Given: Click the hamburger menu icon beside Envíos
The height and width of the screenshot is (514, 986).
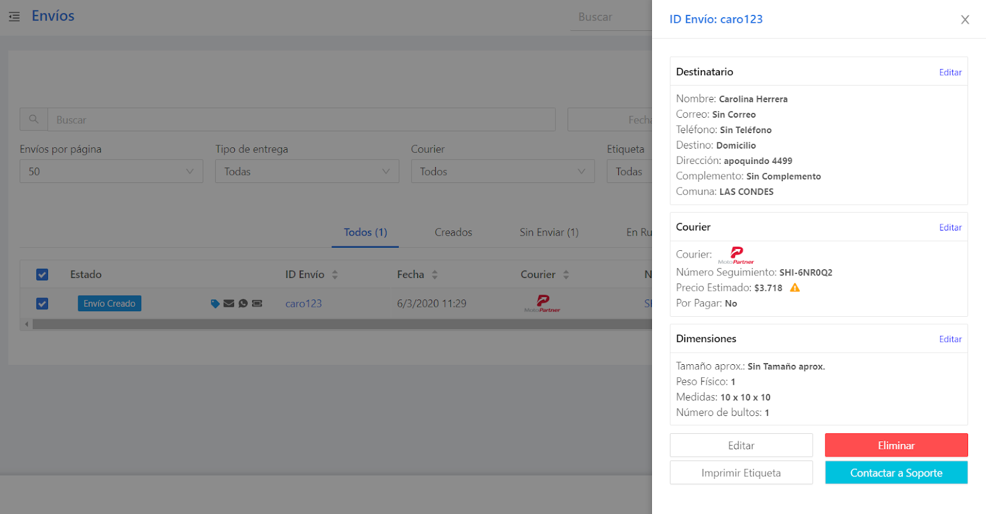Looking at the screenshot, I should pyautogui.click(x=14, y=17).
